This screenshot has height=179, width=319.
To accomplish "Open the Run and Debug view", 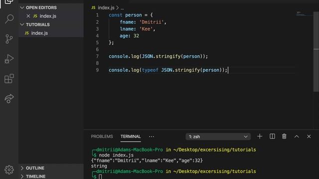I will tap(9, 59).
